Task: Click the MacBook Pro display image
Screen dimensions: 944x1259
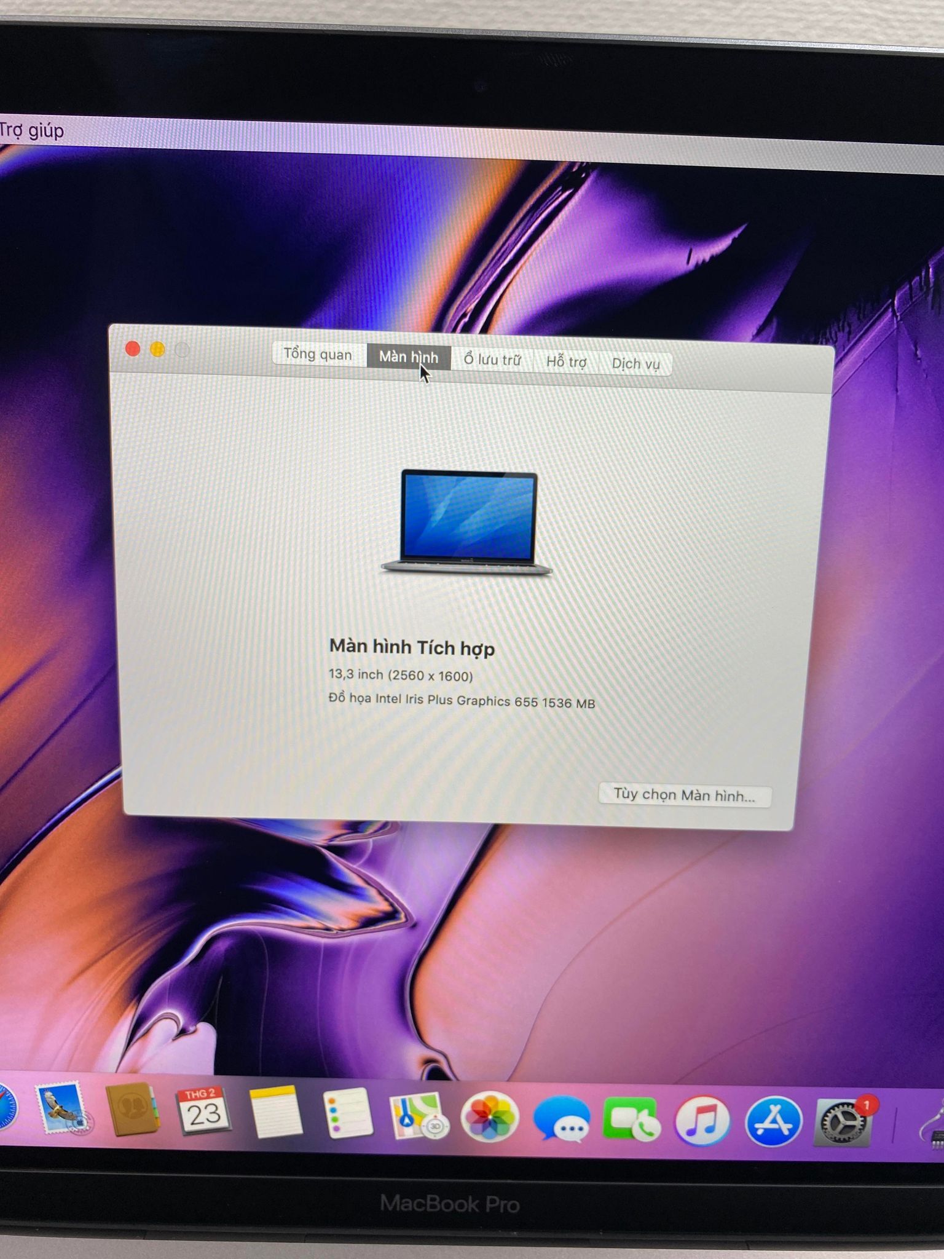Action: [467, 523]
